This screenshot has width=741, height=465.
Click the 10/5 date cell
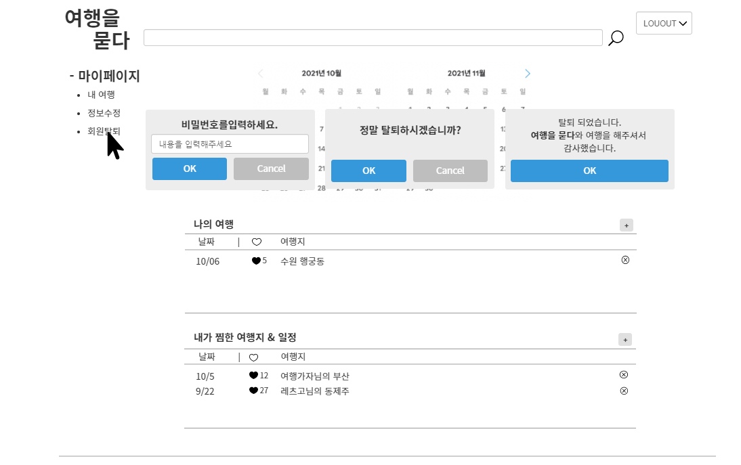(205, 377)
